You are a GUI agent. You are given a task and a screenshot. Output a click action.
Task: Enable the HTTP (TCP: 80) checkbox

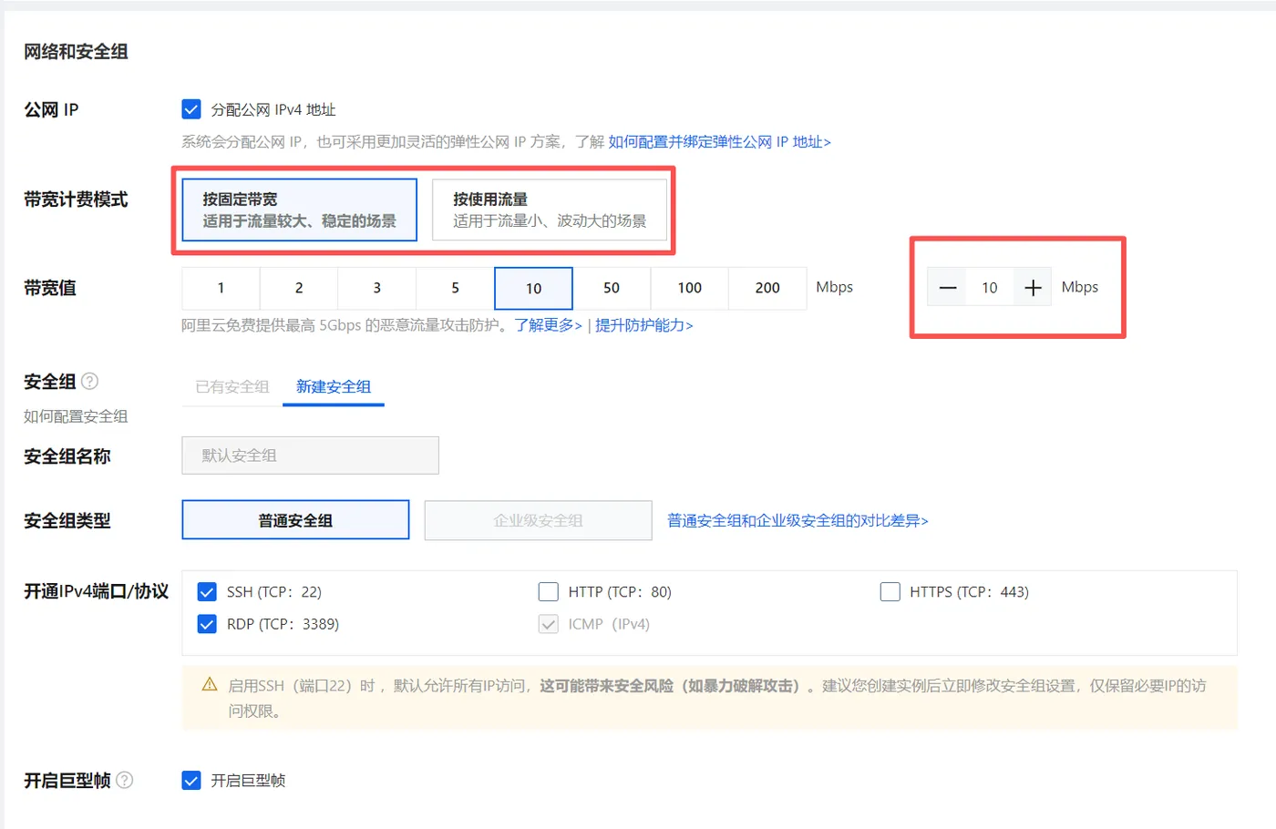[x=549, y=592]
